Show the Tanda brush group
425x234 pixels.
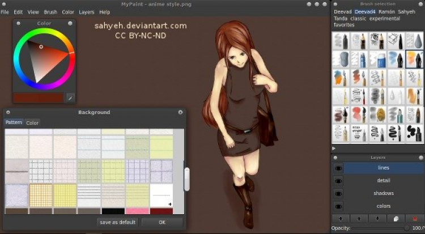341,19
